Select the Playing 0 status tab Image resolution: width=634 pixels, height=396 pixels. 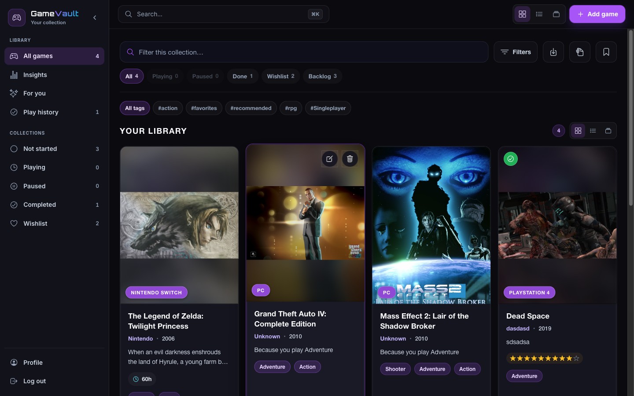point(165,76)
